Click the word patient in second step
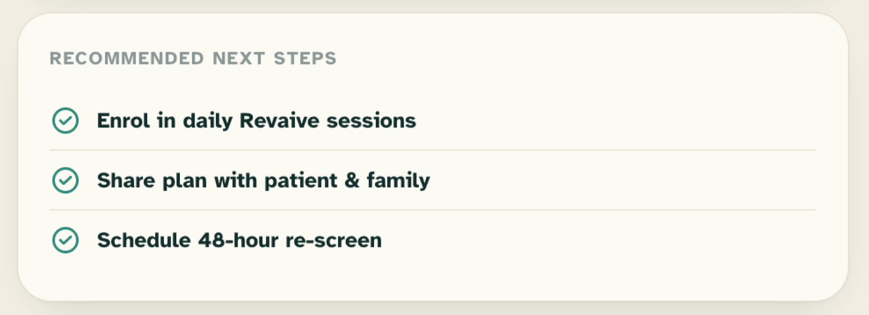 click(x=301, y=181)
